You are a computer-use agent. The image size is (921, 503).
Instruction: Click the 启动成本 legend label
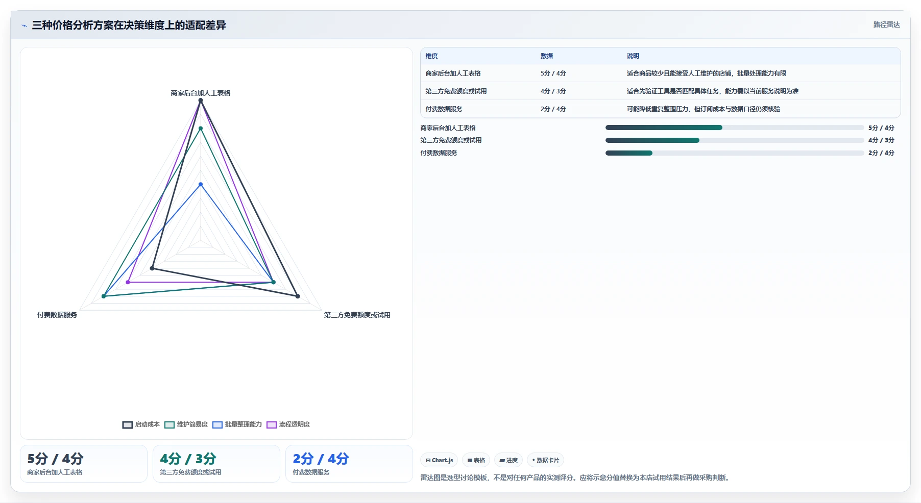pyautogui.click(x=148, y=424)
